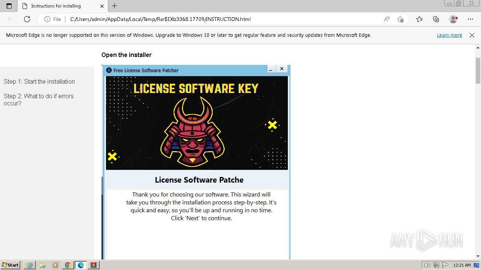Click the vertical scrollbar thumb

coord(478,70)
